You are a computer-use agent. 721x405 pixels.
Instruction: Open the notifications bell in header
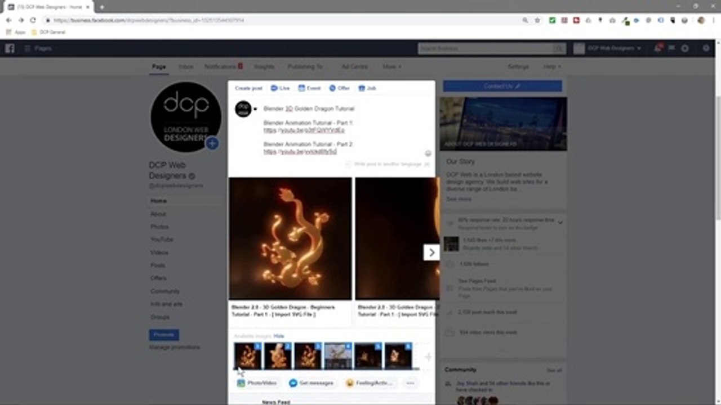coord(658,48)
